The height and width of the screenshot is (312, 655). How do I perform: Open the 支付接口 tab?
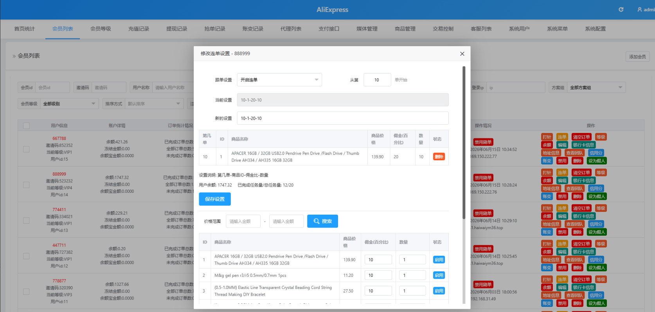click(329, 29)
